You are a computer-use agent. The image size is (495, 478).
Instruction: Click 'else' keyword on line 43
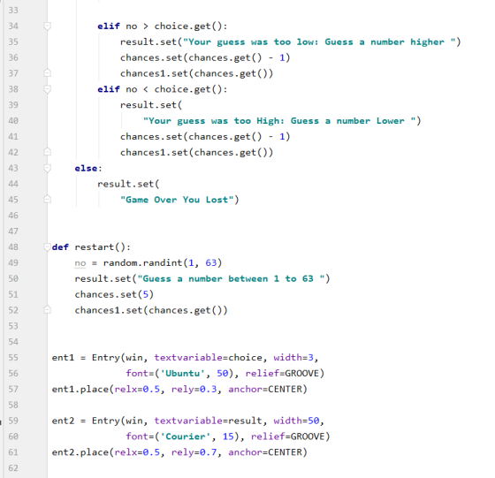click(x=86, y=168)
